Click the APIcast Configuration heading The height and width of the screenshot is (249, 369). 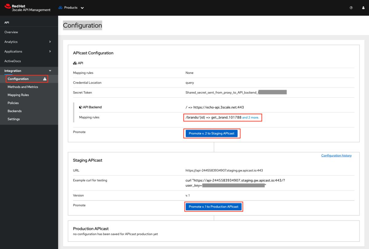93,53
